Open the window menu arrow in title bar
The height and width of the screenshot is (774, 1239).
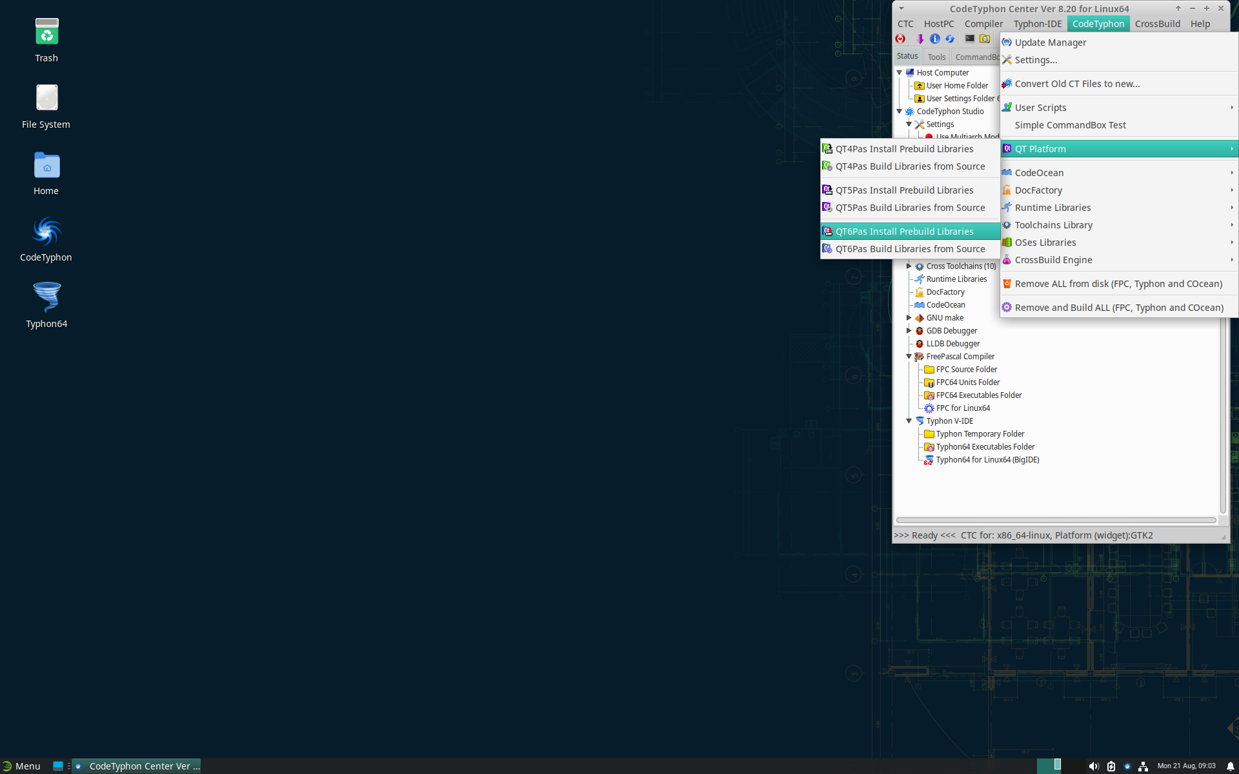(902, 8)
